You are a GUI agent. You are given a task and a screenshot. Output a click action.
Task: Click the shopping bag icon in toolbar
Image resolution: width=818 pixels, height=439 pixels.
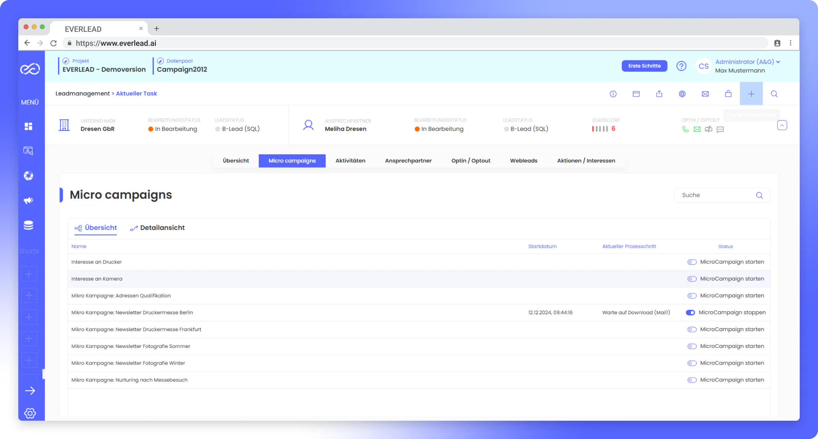[728, 94]
